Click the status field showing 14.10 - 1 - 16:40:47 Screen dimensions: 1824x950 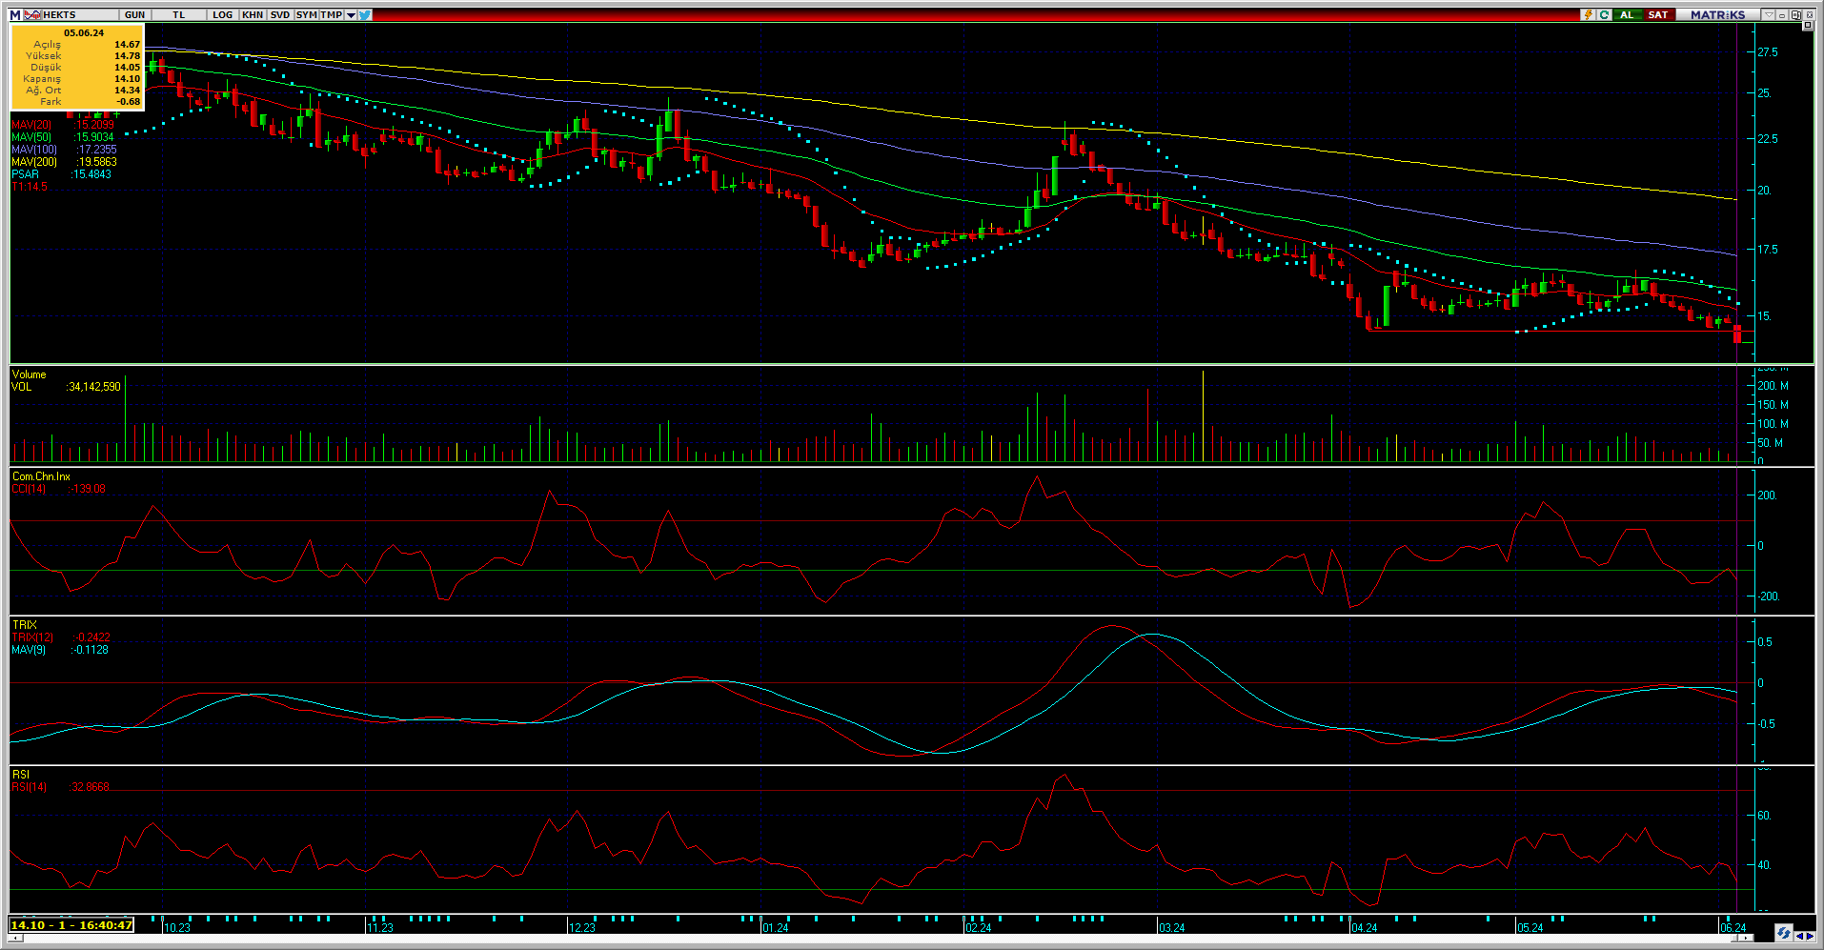[x=71, y=925]
